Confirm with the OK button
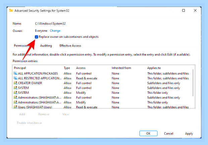This screenshot has height=145, width=208. 148,133
